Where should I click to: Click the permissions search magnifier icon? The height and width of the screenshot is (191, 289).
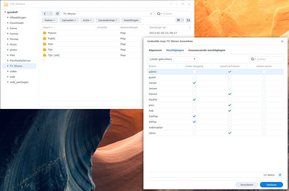253,59
